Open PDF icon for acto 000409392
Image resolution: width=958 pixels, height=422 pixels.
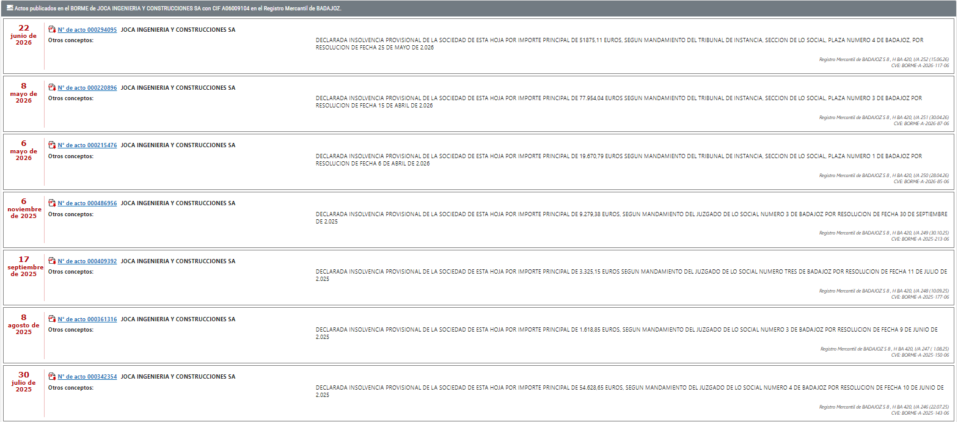52,261
